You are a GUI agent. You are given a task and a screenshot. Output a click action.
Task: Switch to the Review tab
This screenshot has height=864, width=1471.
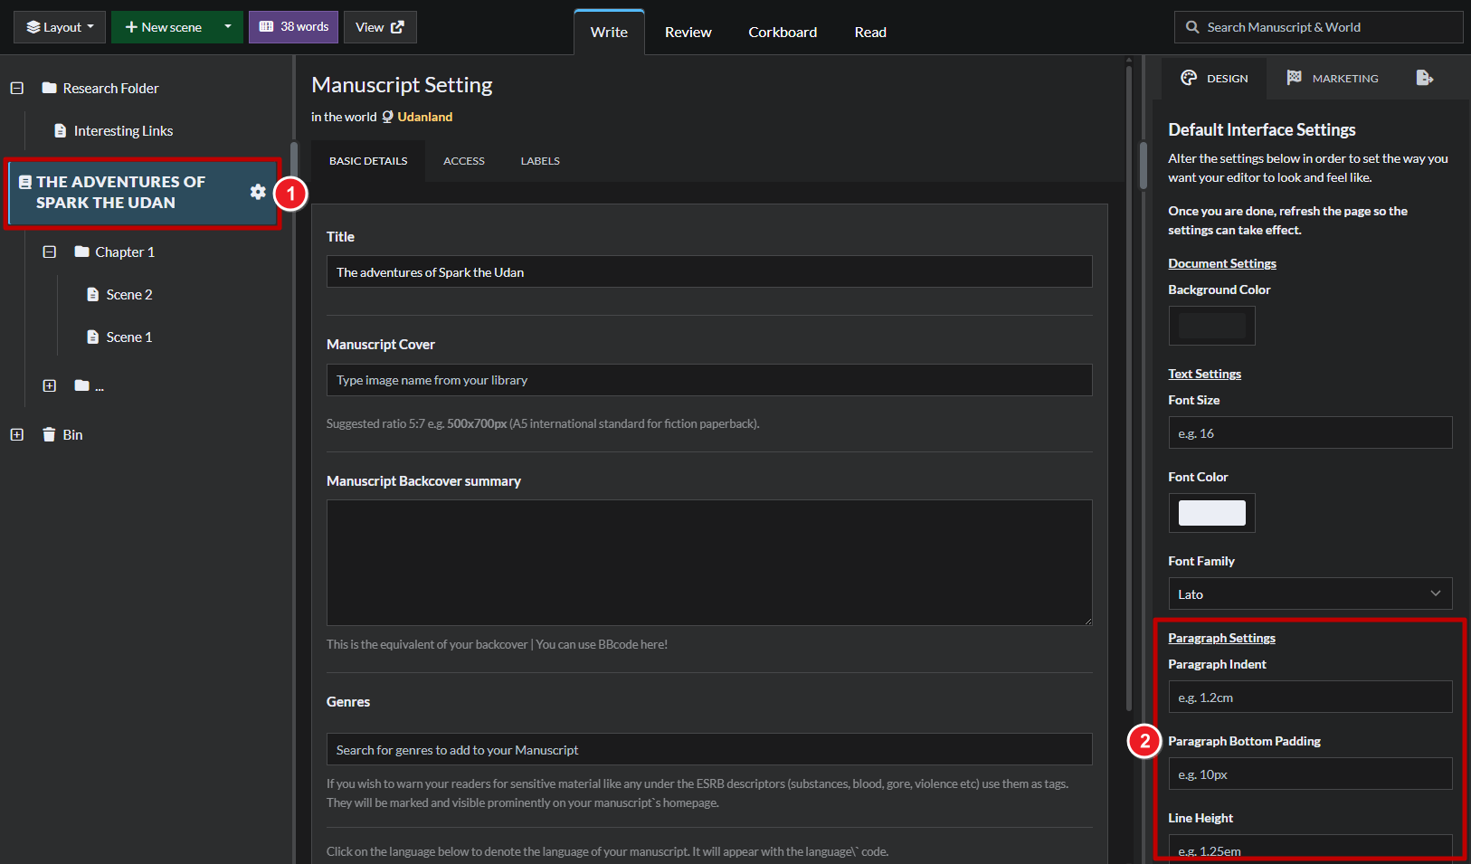click(x=688, y=32)
